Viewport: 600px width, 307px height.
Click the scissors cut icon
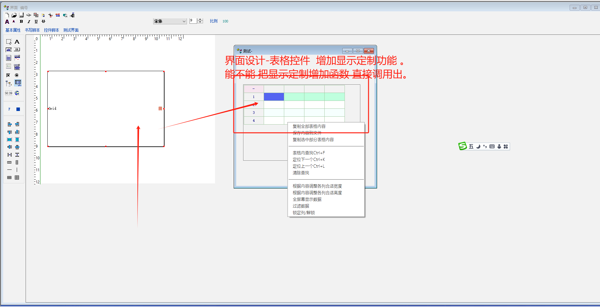coord(50,15)
